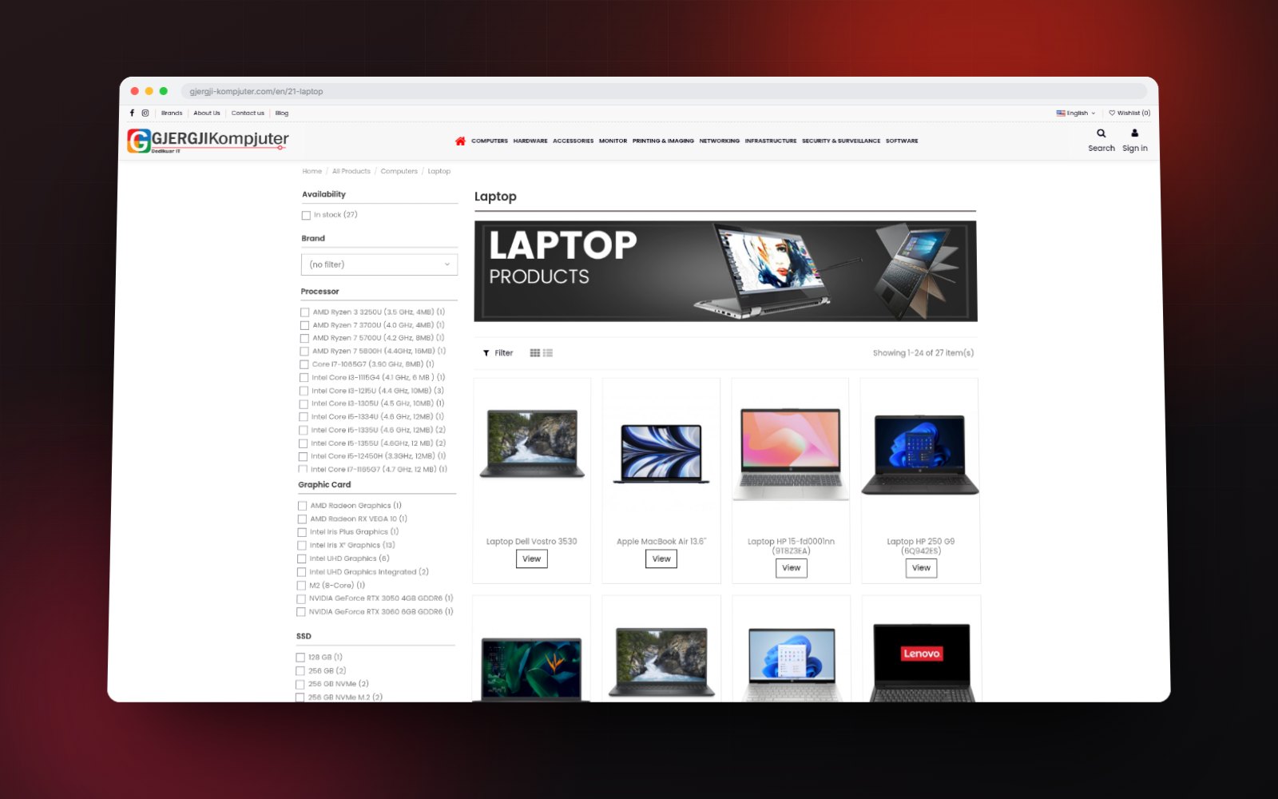Open the Computers menu
Screen dimensions: 1278x799
point(490,141)
